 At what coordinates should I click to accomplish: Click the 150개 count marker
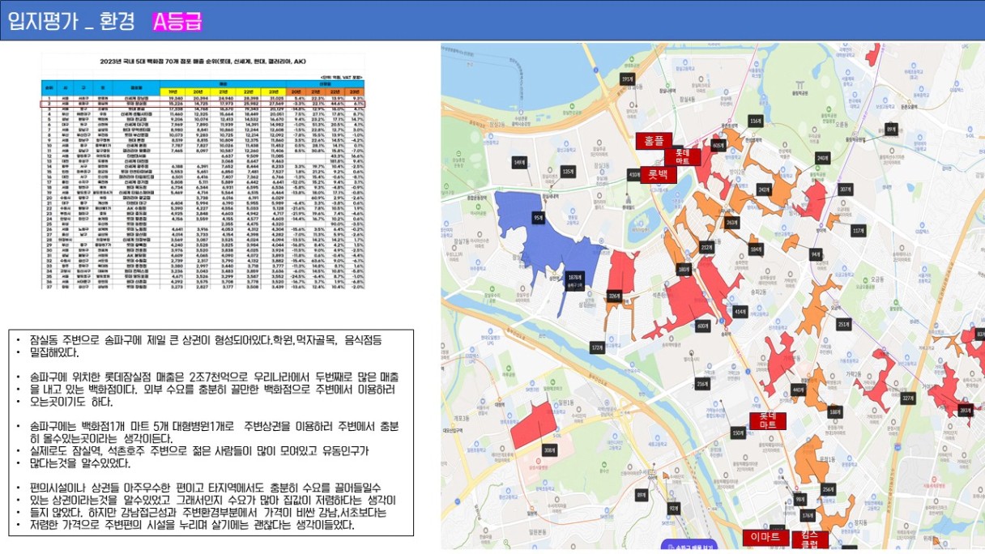[x=737, y=433]
